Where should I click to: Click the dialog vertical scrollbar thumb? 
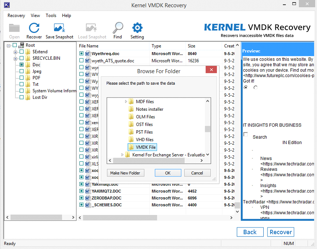(207, 129)
